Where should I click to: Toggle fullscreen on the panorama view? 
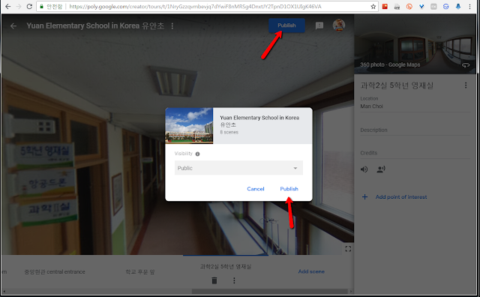point(348,248)
